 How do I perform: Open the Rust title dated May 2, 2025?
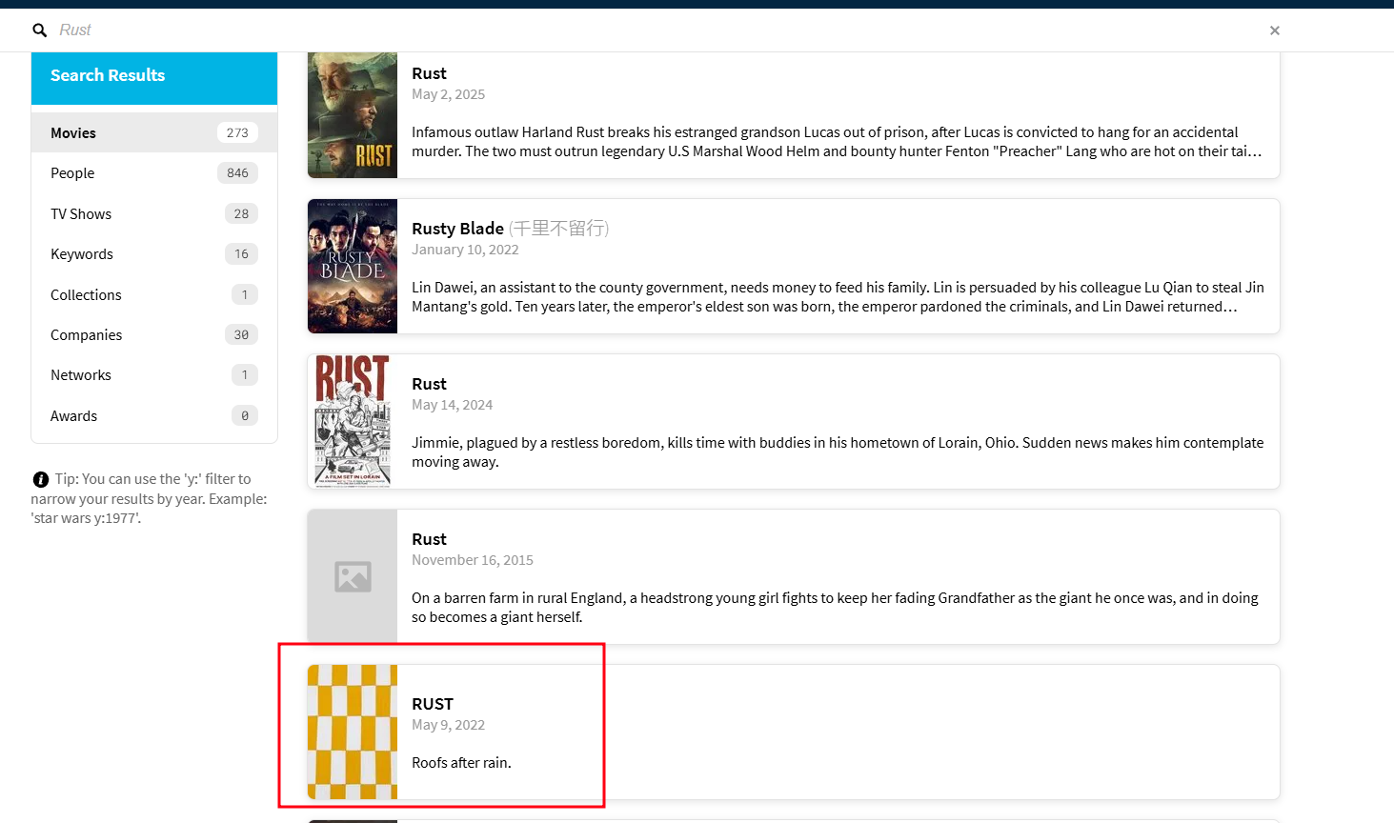pos(429,73)
